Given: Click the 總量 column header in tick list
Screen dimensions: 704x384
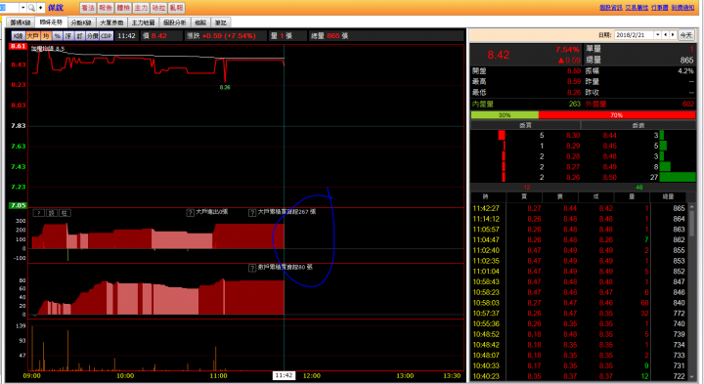Looking at the screenshot, I should click(668, 196).
